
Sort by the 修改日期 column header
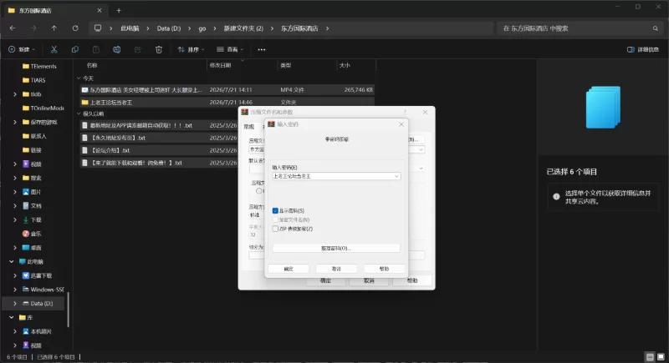click(220, 65)
